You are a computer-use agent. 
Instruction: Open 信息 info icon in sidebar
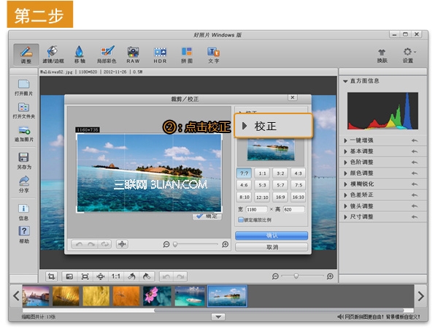[x=24, y=212]
